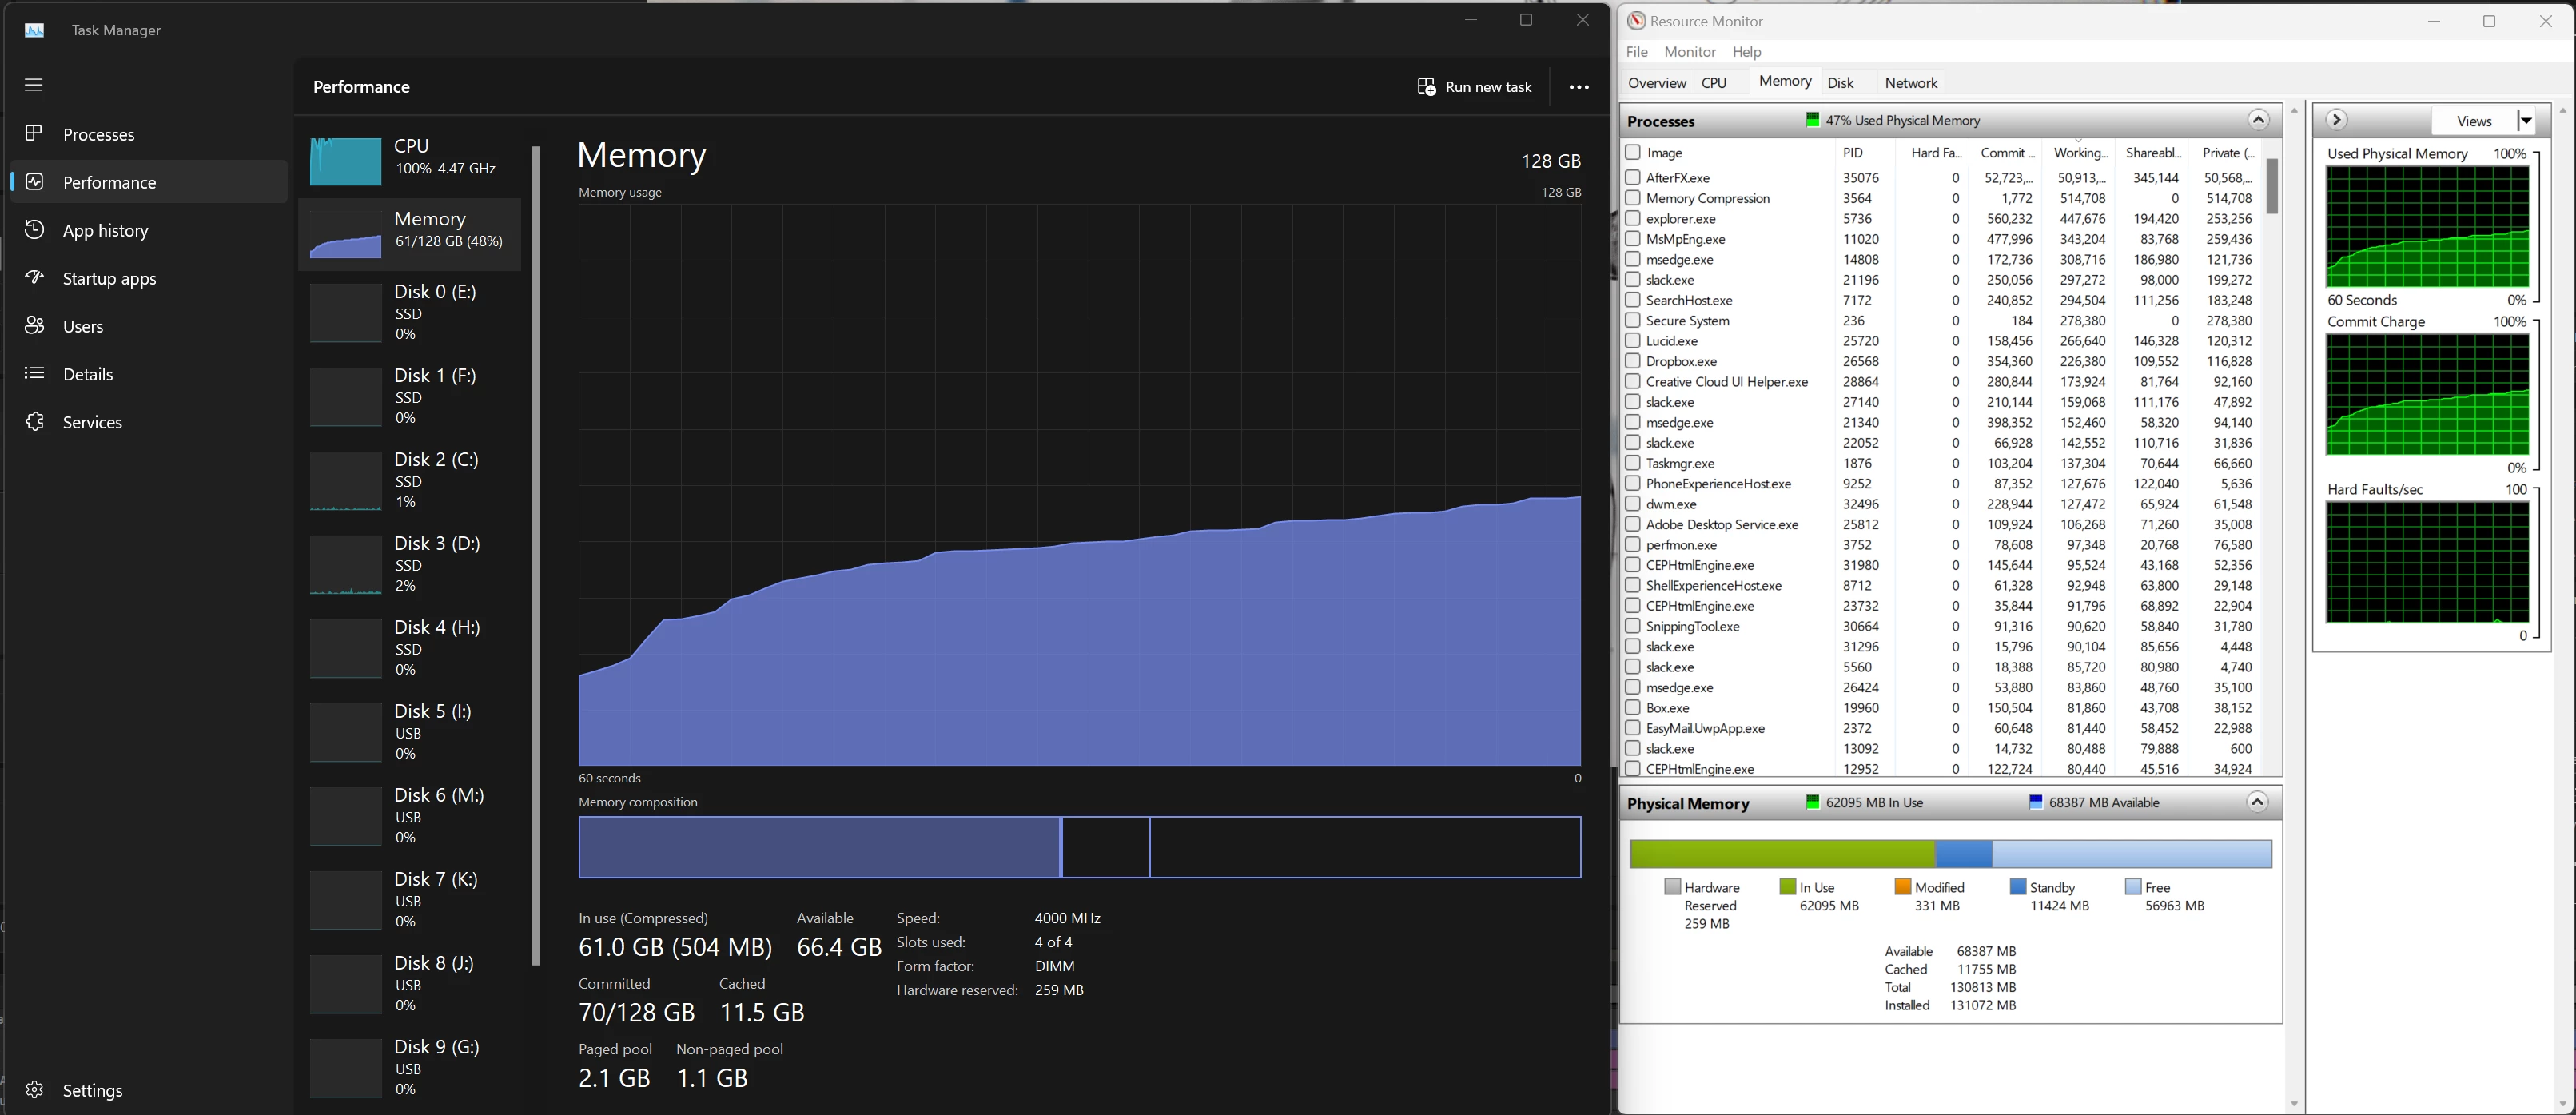Viewport: 2576px width, 1115px height.
Task: Select the CPU performance graph item
Action: click(410, 160)
